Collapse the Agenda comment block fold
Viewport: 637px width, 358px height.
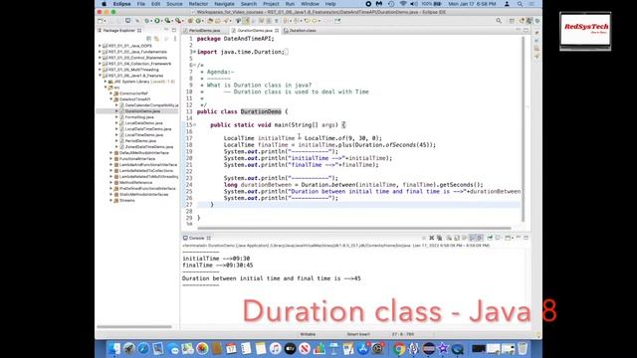click(194, 66)
